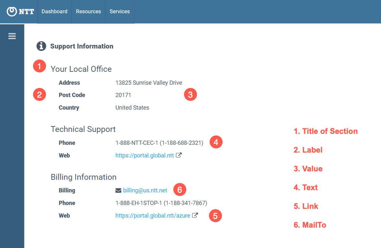This screenshot has height=248, width=381.
Task: Open the Services menu
Action: point(120,12)
